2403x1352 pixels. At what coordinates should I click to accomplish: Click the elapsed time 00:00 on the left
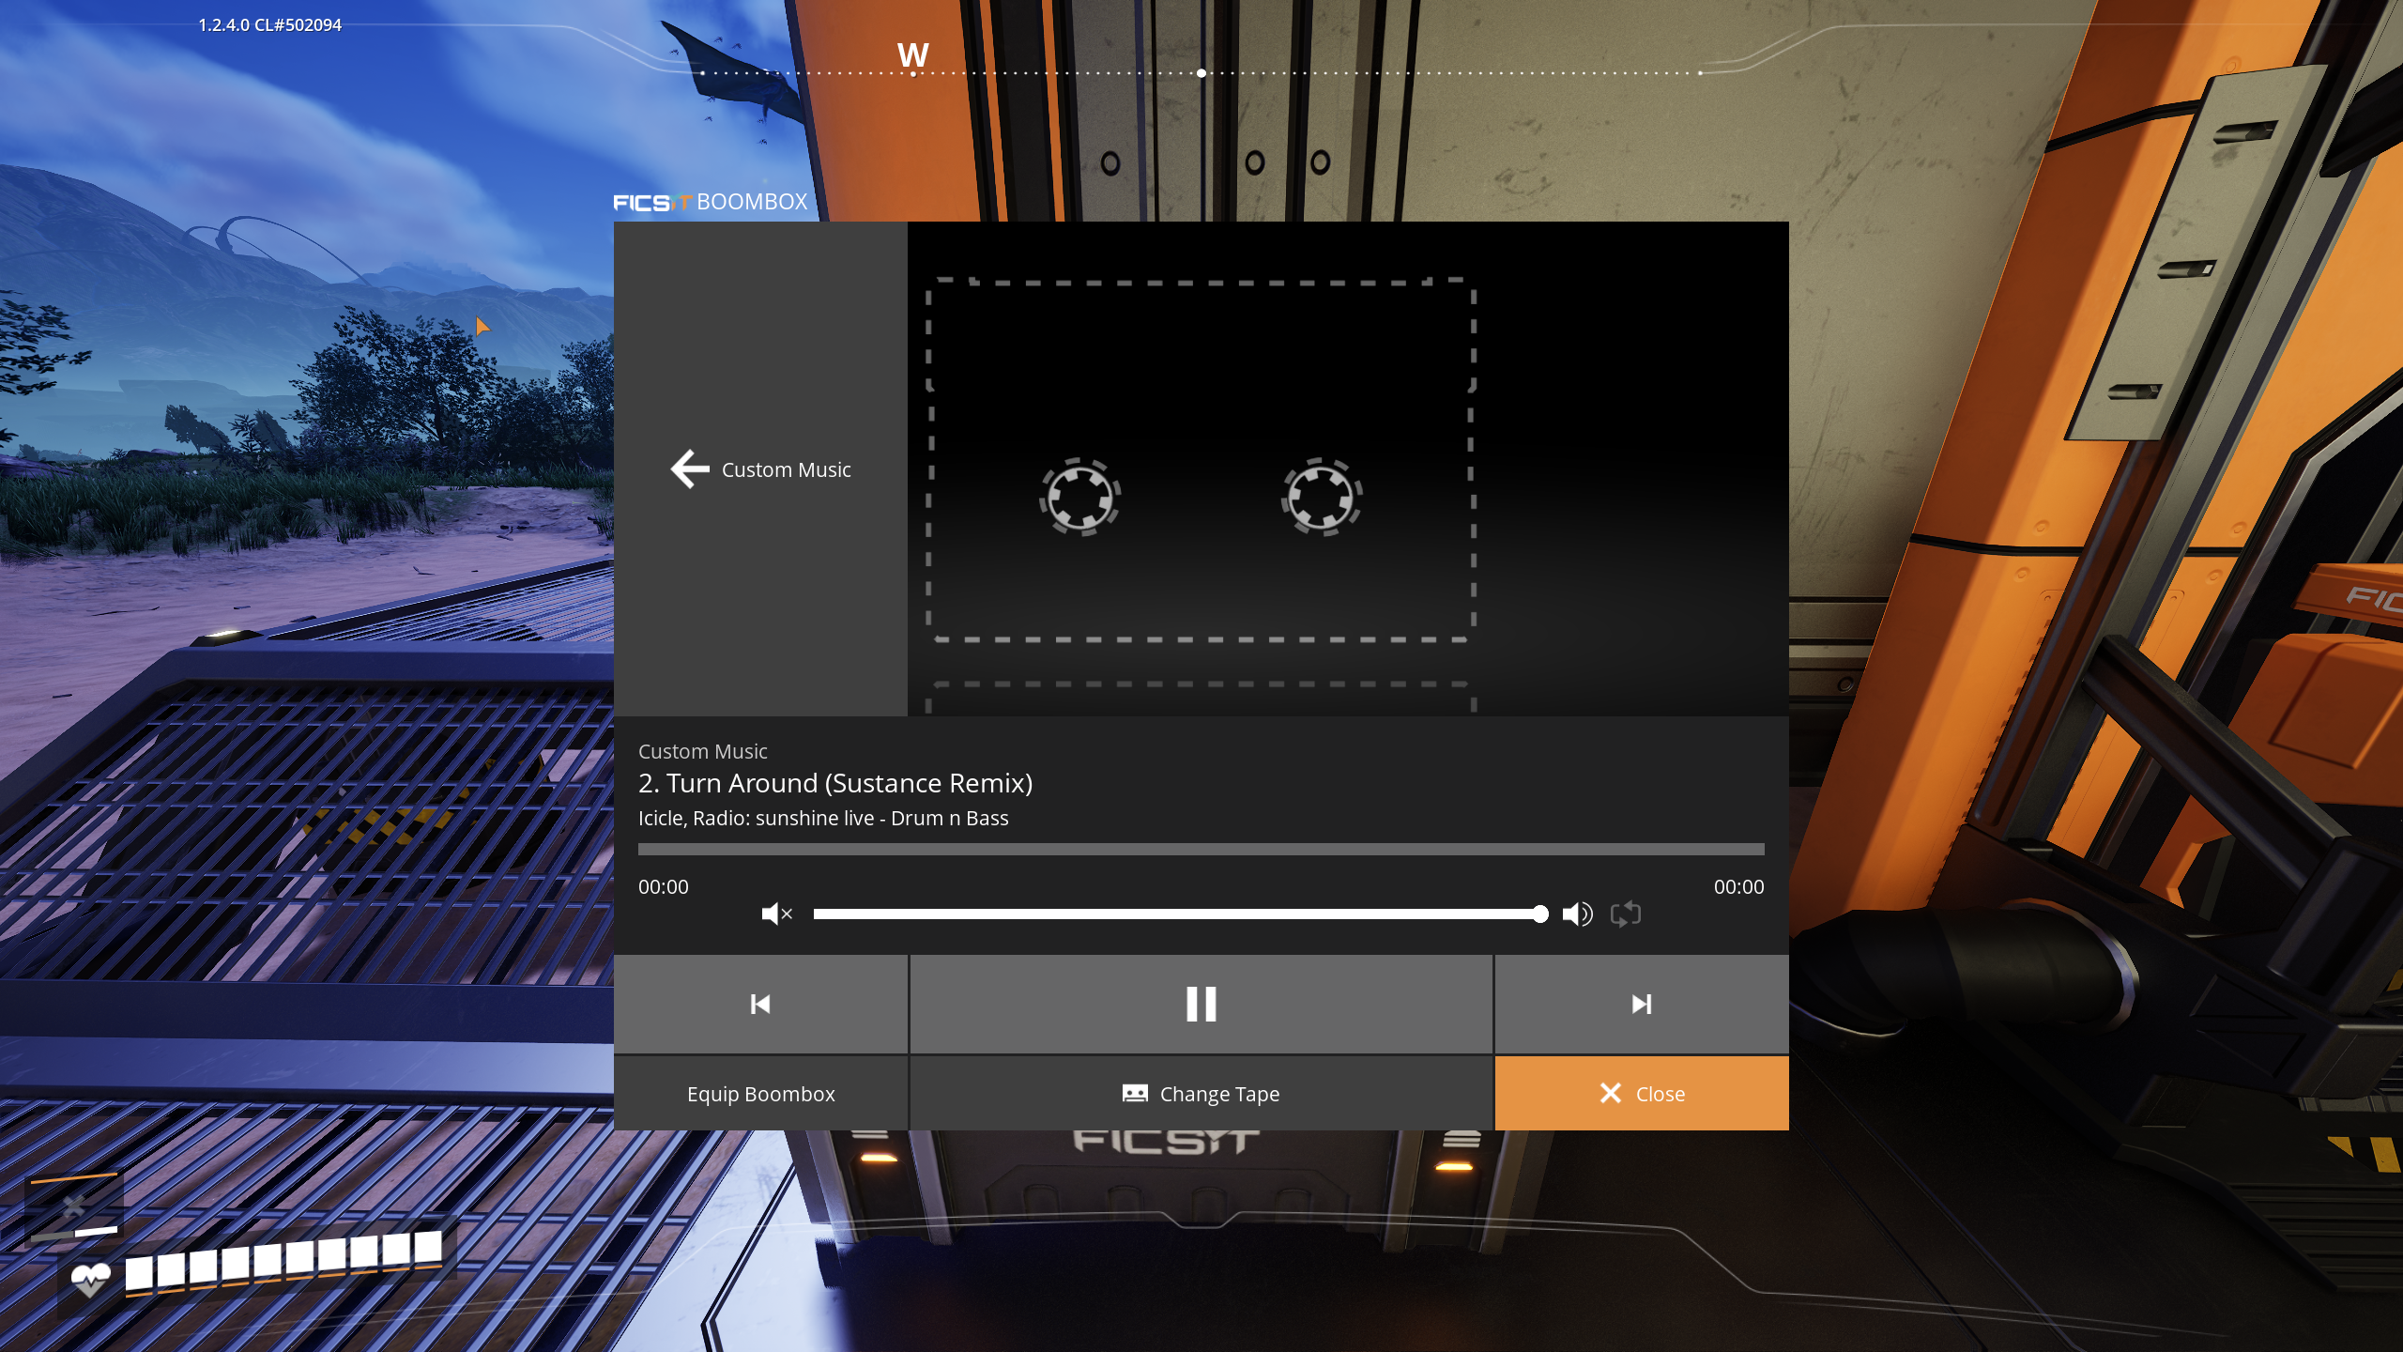(x=664, y=887)
